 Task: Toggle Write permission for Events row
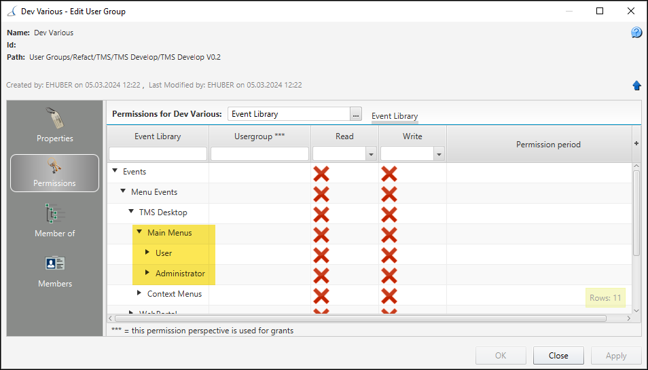click(389, 174)
